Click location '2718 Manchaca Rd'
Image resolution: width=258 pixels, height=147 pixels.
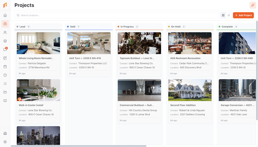[x=39, y=67]
